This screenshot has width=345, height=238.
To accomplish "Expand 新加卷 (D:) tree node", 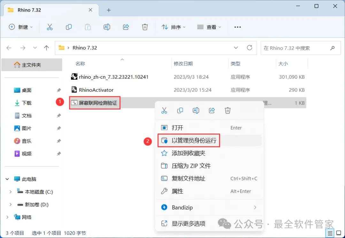I will pyautogui.click(x=10, y=204).
